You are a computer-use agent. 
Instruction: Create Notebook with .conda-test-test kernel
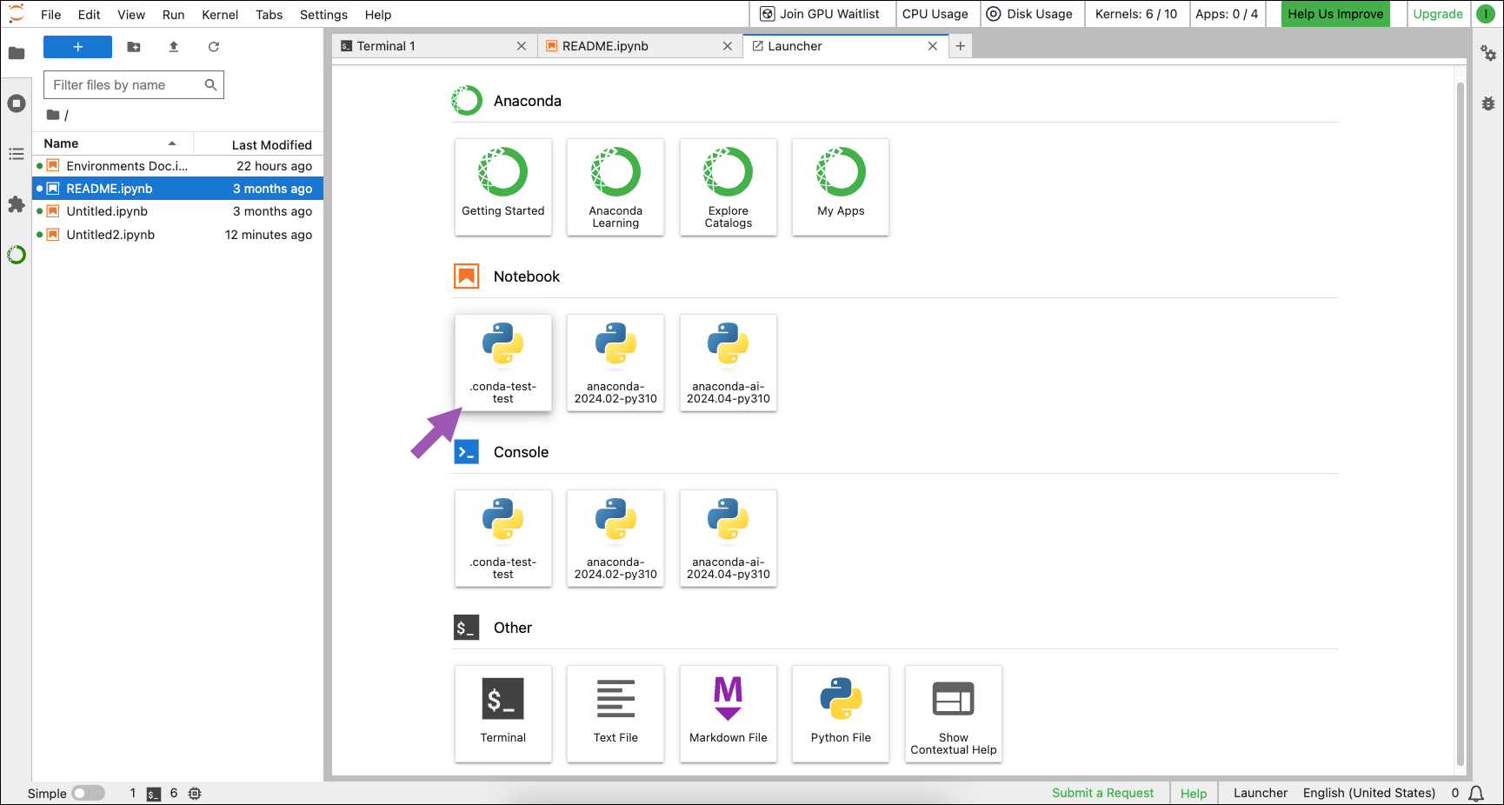(503, 363)
